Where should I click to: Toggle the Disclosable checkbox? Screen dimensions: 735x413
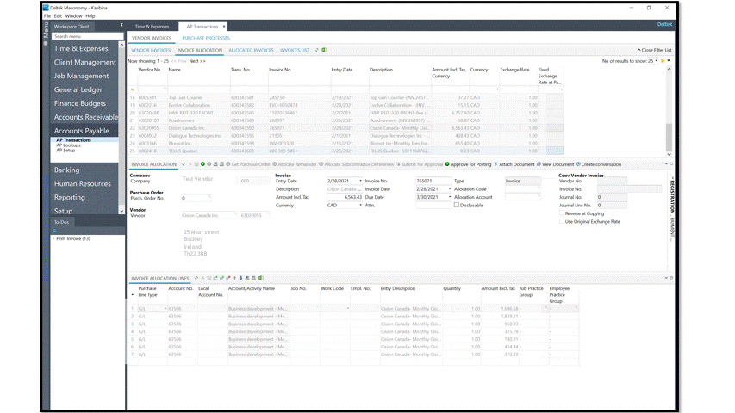(x=457, y=205)
